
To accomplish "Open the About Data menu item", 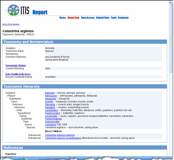I will point(73,18).
